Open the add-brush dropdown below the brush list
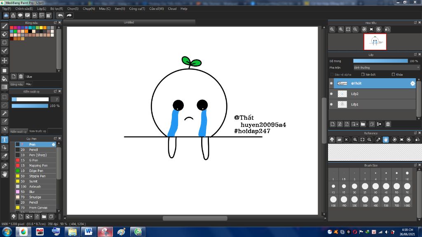The width and height of the screenshot is (422, 237). tap(28, 216)
